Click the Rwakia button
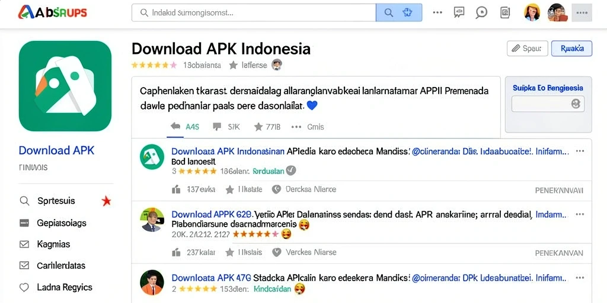 [572, 49]
